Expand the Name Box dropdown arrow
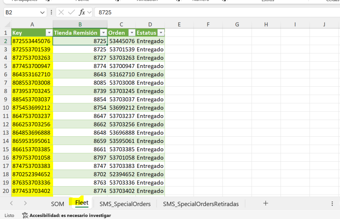340x219 pixels. click(42, 13)
